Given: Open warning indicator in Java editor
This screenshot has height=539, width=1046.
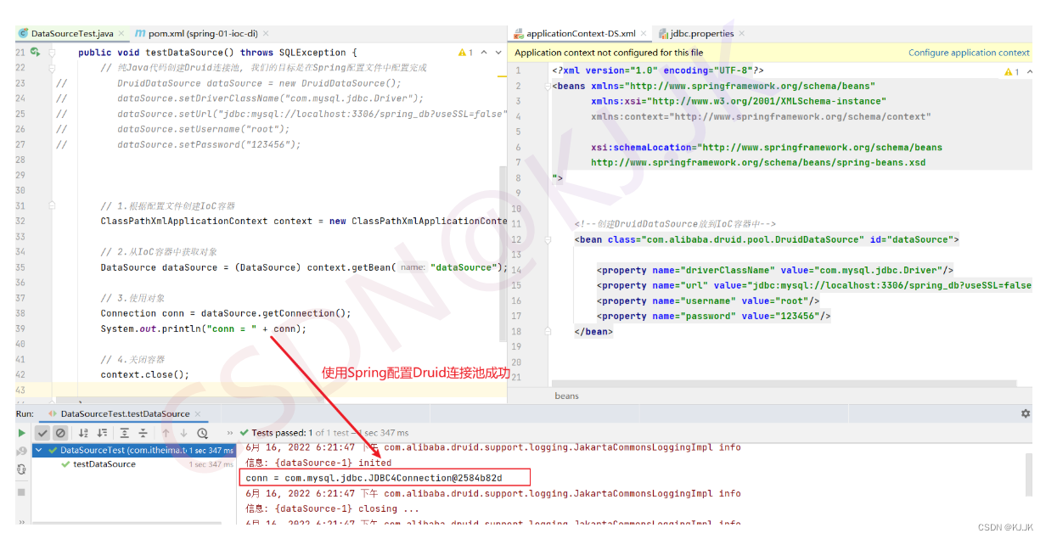Looking at the screenshot, I should click(465, 53).
